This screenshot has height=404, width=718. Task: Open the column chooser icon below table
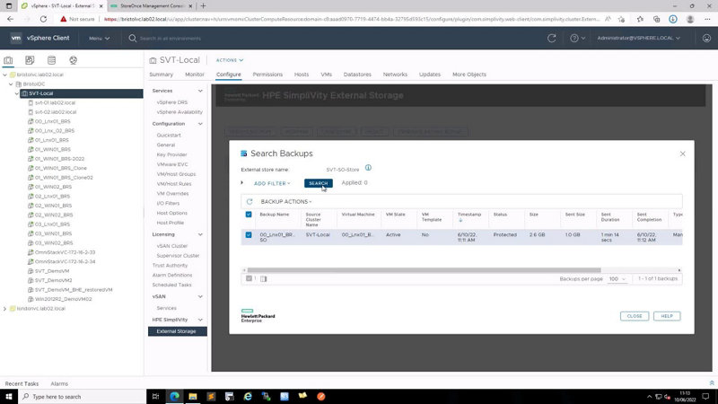point(263,278)
